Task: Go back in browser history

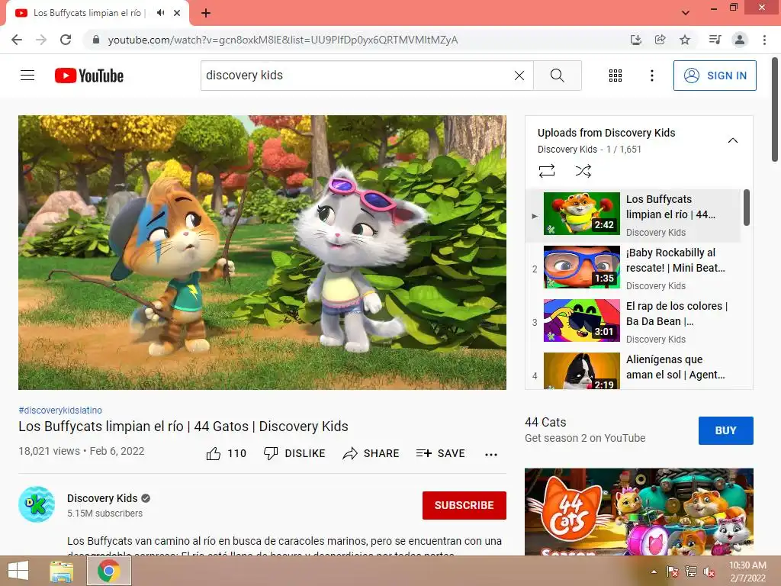Action: pos(17,40)
